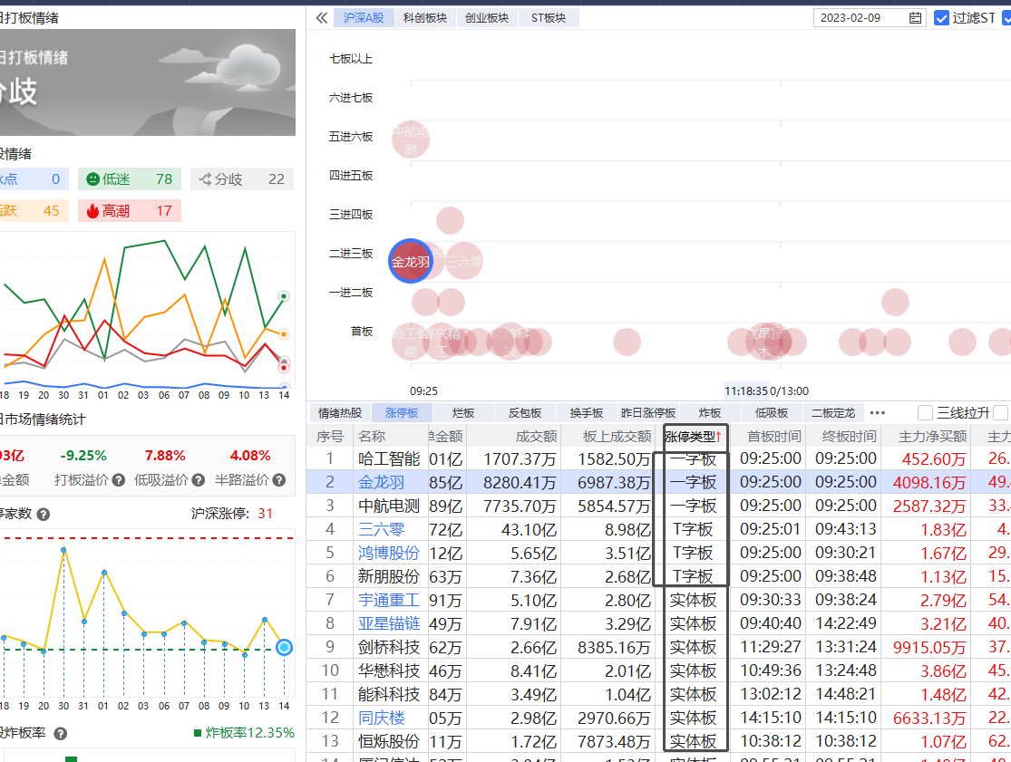Open the 昨日涨停板 tab
This screenshot has height=762, width=1011.
[648, 413]
